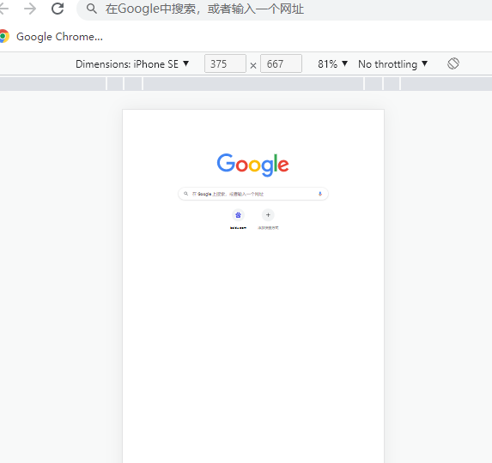Start voice search with the microphone icon
Screen dimensions: 492x463
click(320, 194)
